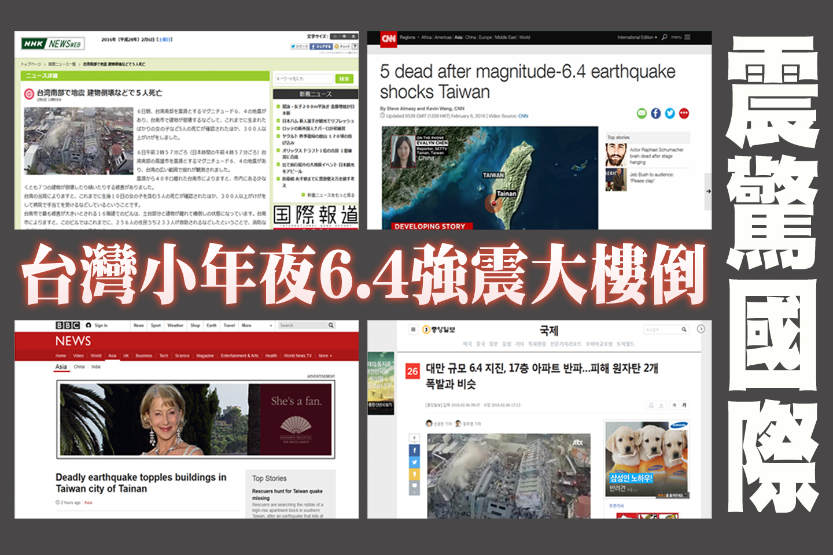
Task: Select larger font size on Korean article
Action: coord(685,405)
